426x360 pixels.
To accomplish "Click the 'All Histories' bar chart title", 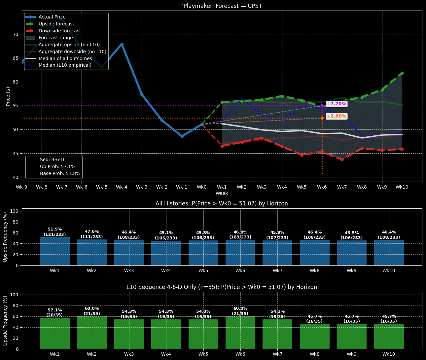I will coord(222,203).
